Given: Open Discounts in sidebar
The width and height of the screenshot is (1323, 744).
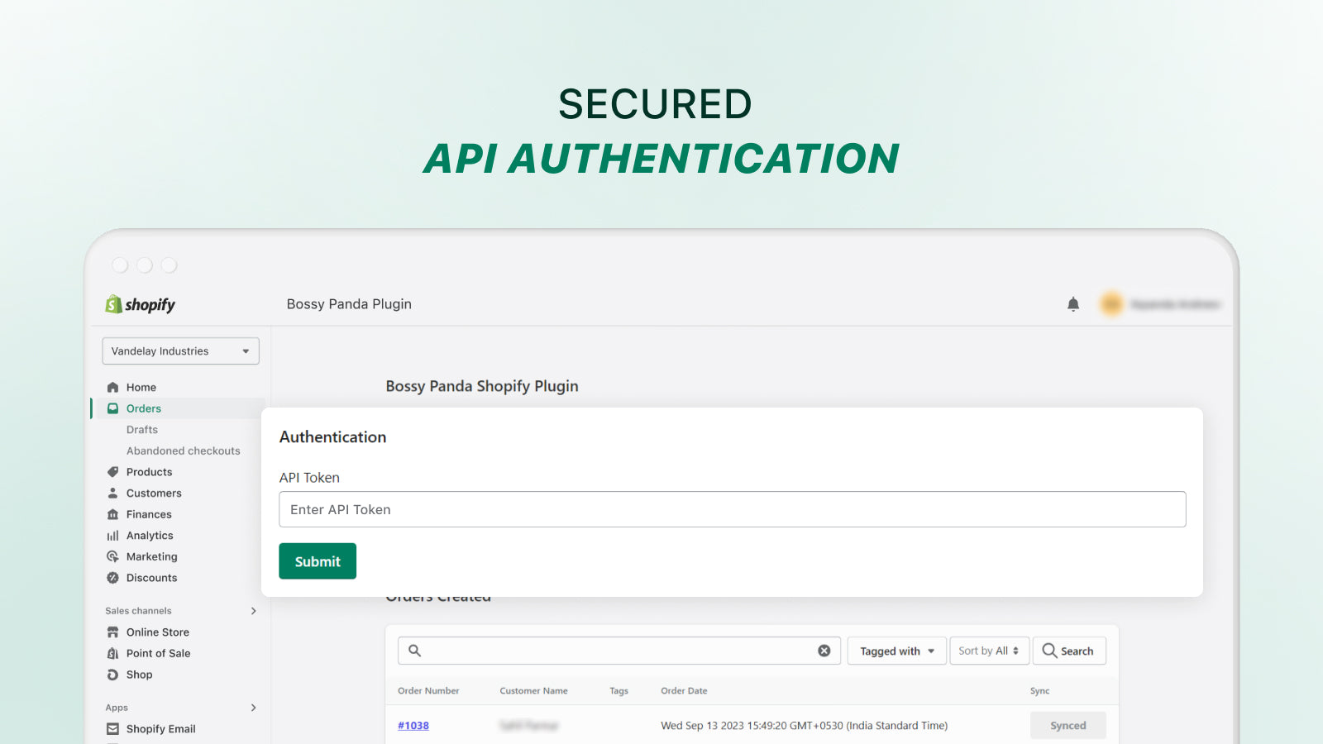Looking at the screenshot, I should [152, 578].
